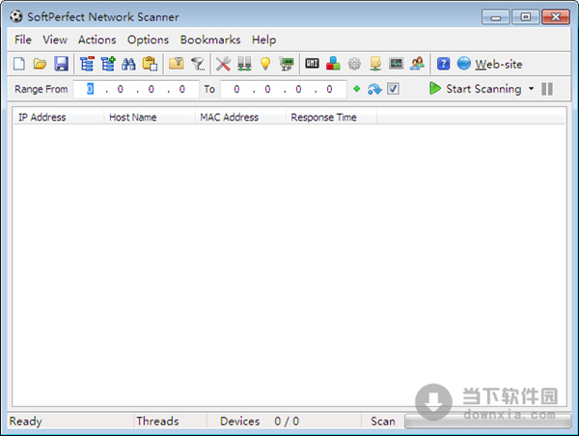Sort by Host Name column header
Viewport: 579px width, 436px height.
coord(150,117)
